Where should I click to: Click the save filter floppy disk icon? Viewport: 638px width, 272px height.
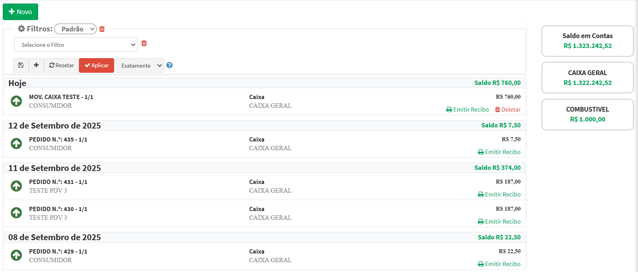pos(21,65)
